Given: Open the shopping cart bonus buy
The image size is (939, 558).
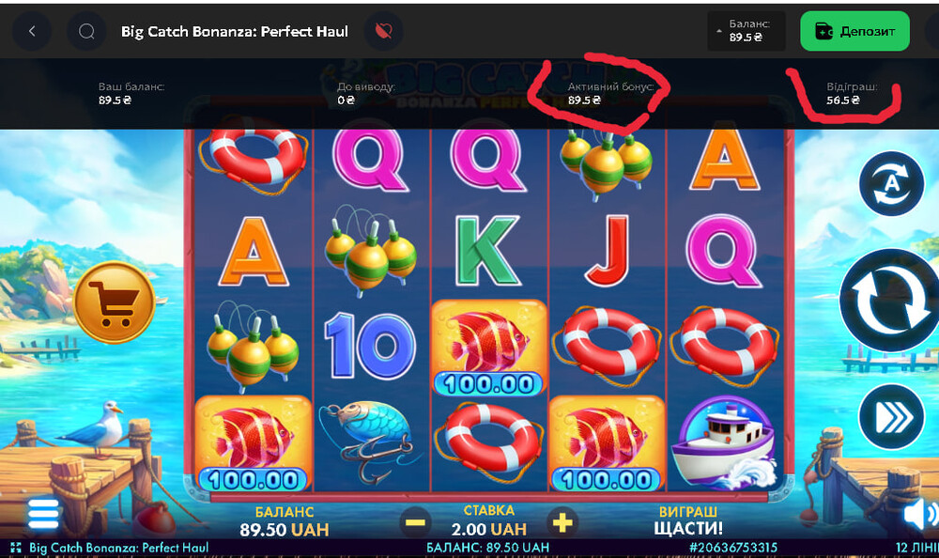Looking at the screenshot, I should coord(115,302).
